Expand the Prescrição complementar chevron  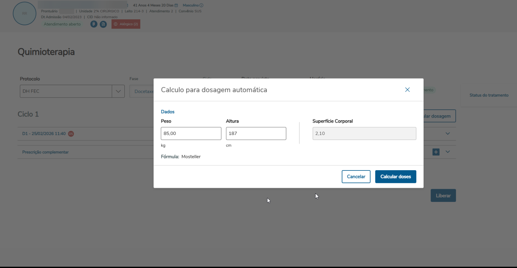click(x=448, y=152)
